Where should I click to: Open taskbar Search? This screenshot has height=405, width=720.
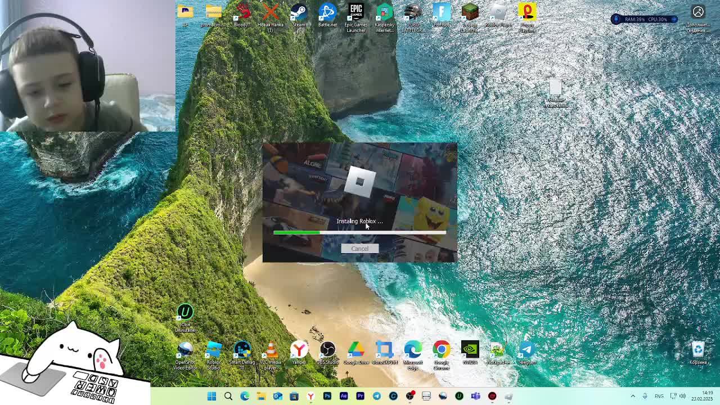(228, 397)
